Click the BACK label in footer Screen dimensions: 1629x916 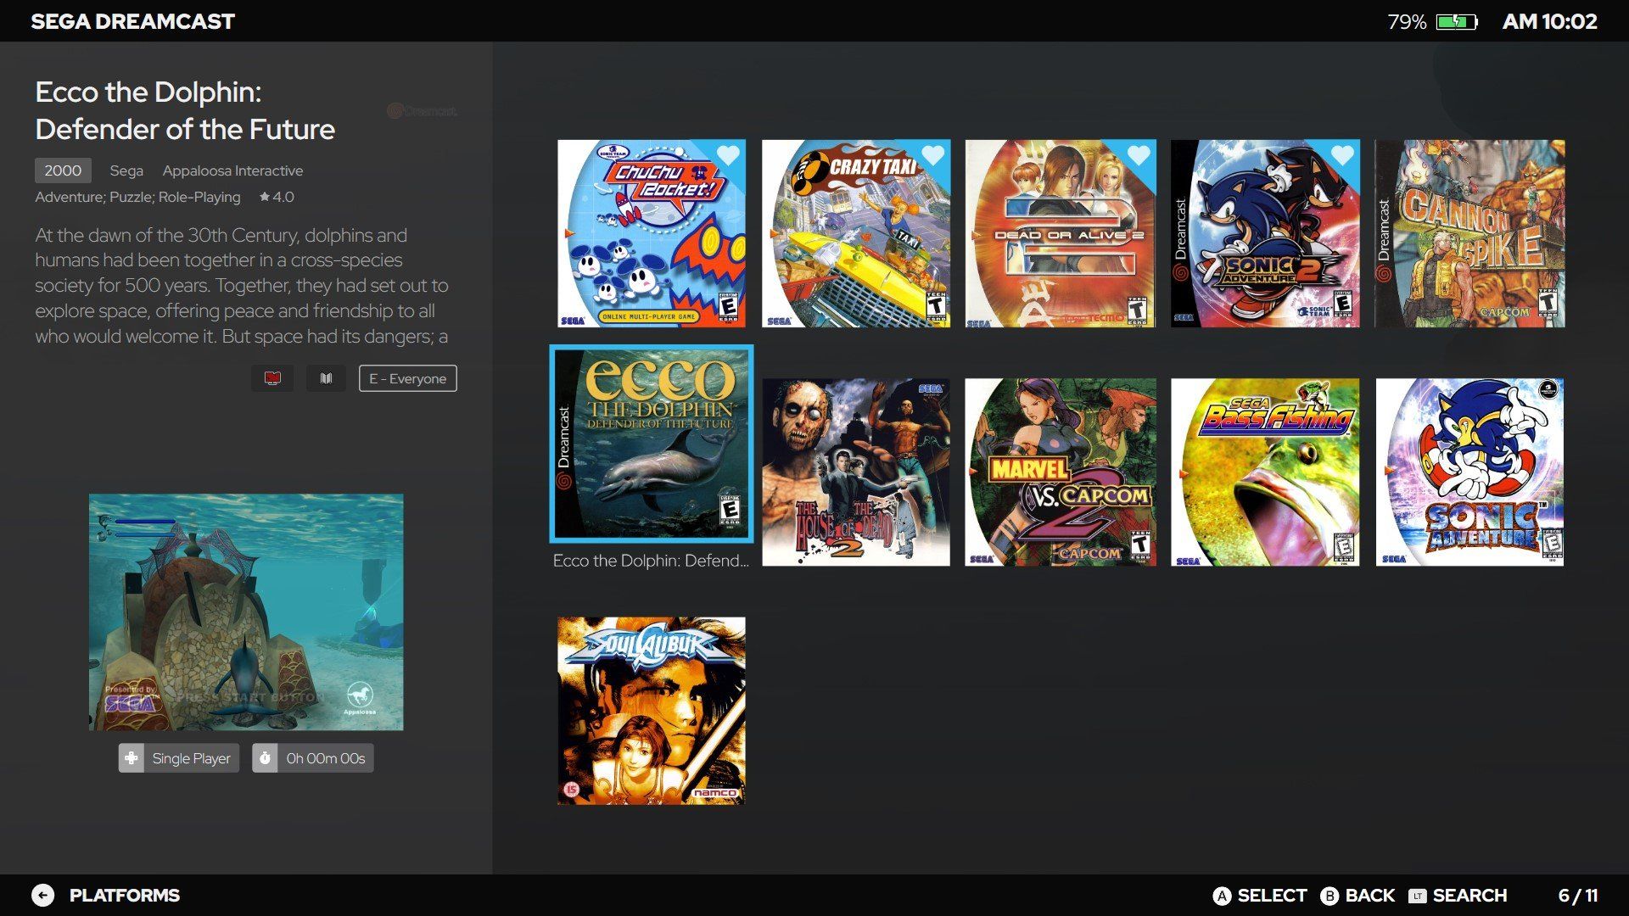[x=1369, y=896]
